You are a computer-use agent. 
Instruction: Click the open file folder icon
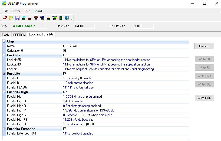click(x=11, y=18)
